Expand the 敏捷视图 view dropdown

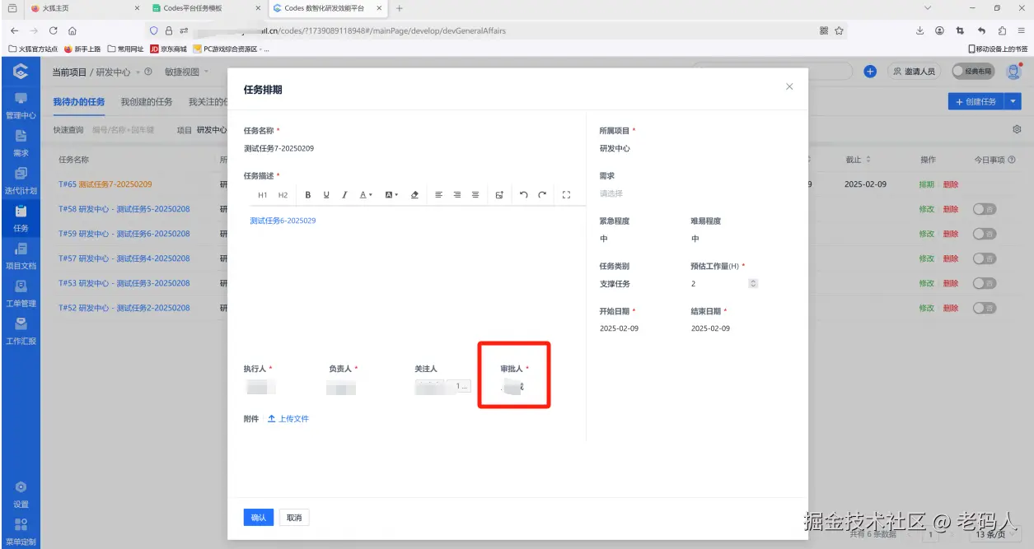tap(186, 72)
